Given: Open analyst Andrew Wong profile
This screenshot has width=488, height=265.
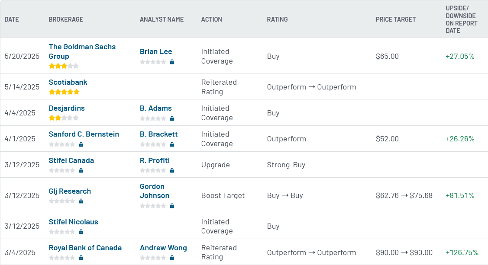Looking at the screenshot, I should (163, 248).
